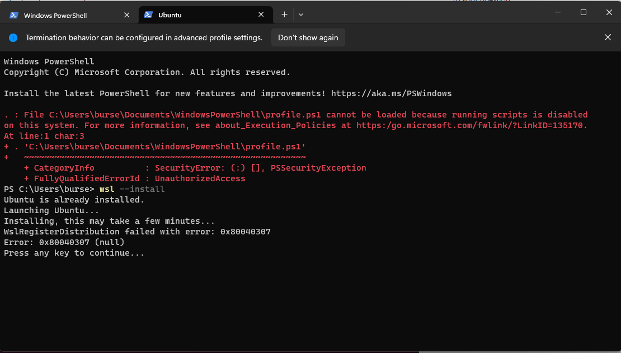Click 'Installing, this may take a few minutes...' line
The image size is (621, 353).
tap(109, 221)
